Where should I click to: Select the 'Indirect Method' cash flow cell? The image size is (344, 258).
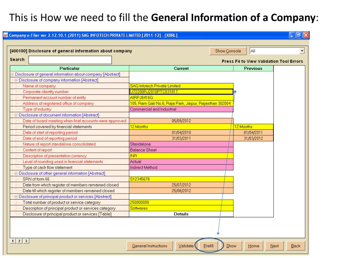(181, 167)
